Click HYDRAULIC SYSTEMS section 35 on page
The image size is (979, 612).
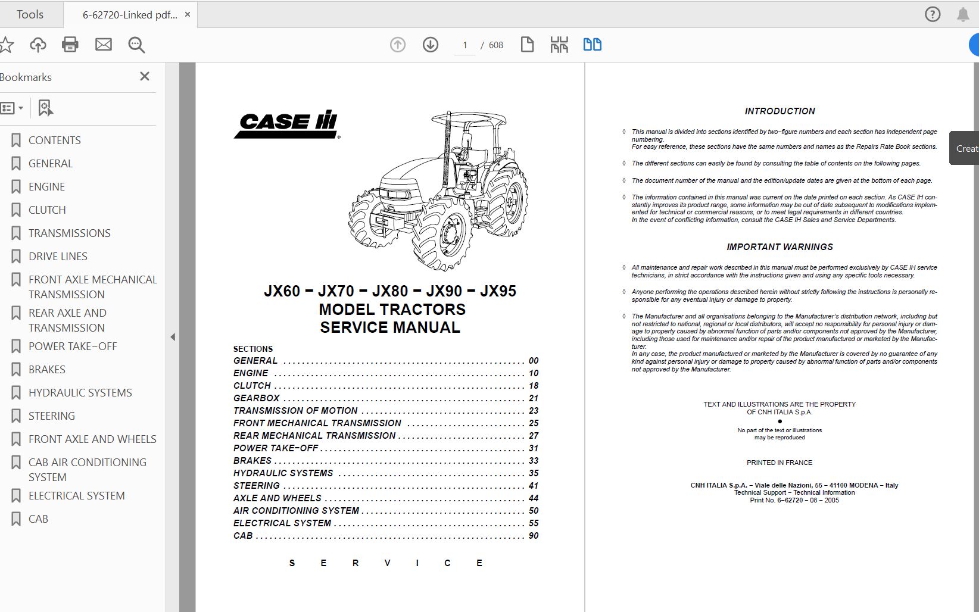(386, 473)
